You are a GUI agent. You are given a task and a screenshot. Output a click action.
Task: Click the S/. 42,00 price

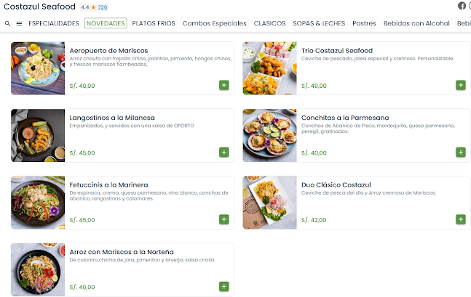point(314,220)
